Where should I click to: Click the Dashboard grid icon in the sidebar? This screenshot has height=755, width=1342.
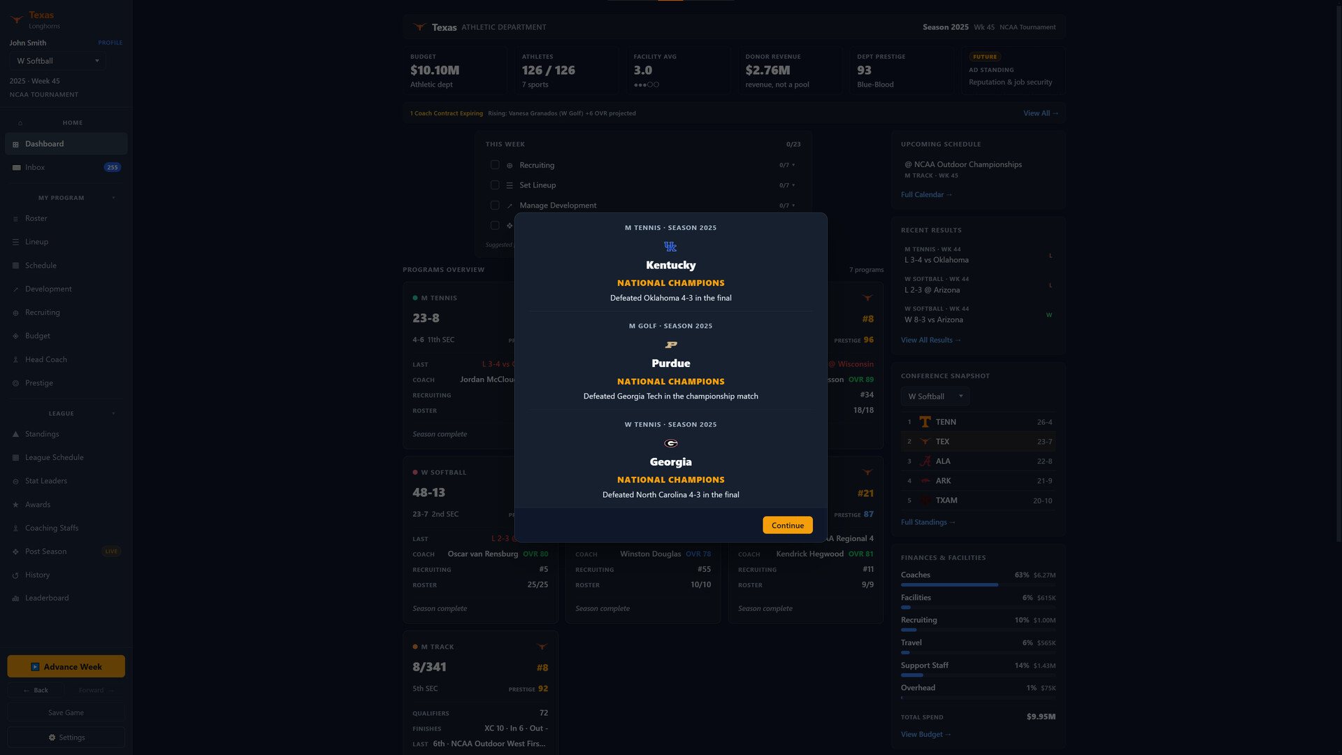(x=15, y=145)
